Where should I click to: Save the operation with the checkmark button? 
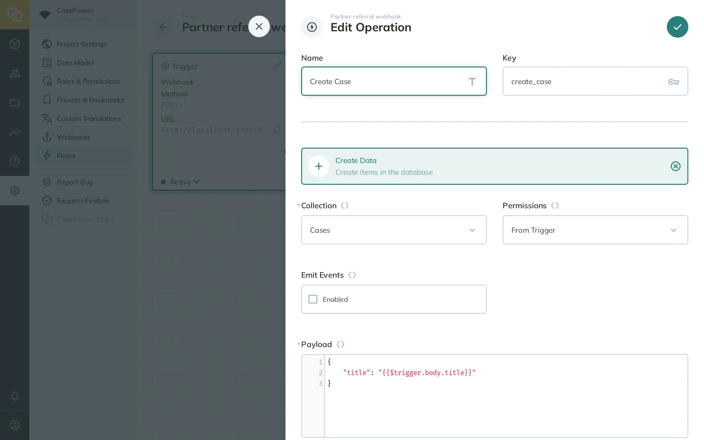677,27
